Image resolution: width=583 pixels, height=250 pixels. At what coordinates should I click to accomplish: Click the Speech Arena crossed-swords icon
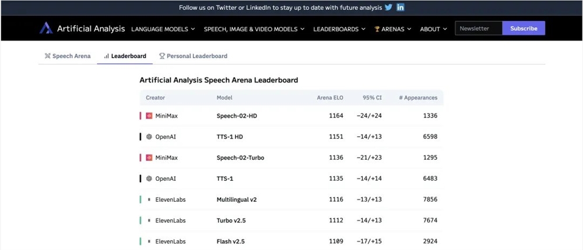pyautogui.click(x=47, y=56)
